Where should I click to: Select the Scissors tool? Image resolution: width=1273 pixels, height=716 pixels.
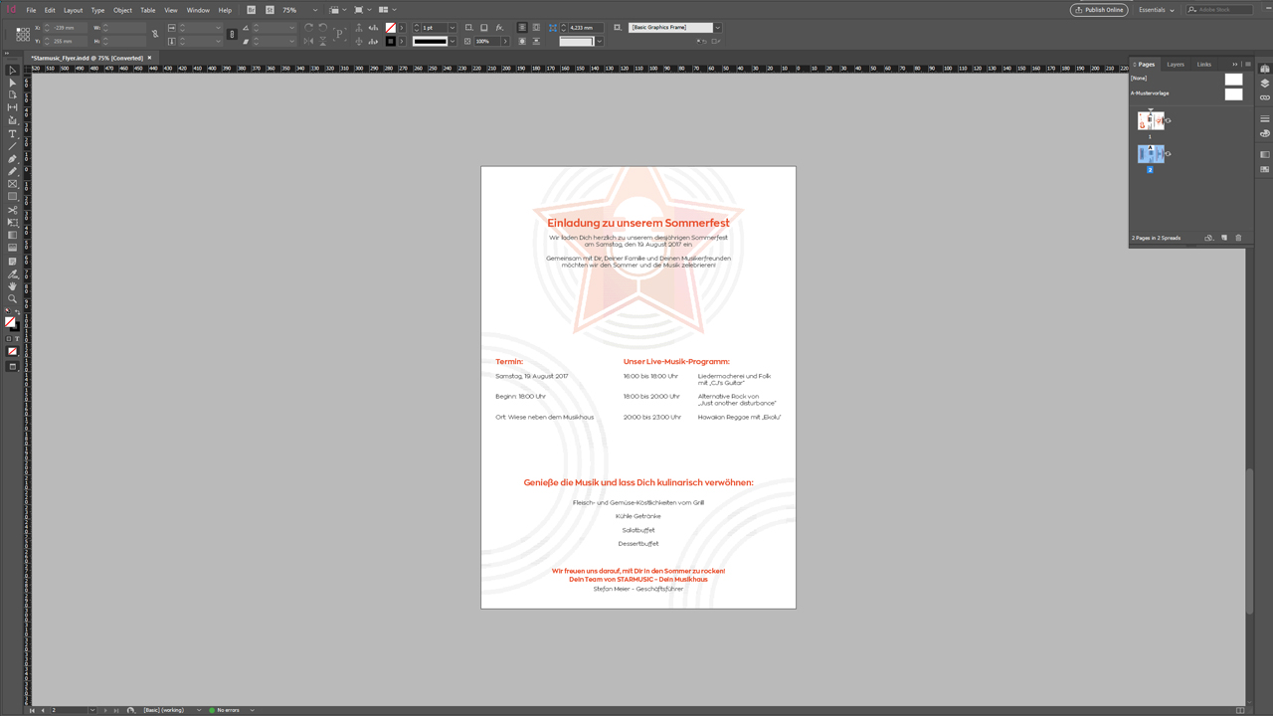(x=12, y=210)
